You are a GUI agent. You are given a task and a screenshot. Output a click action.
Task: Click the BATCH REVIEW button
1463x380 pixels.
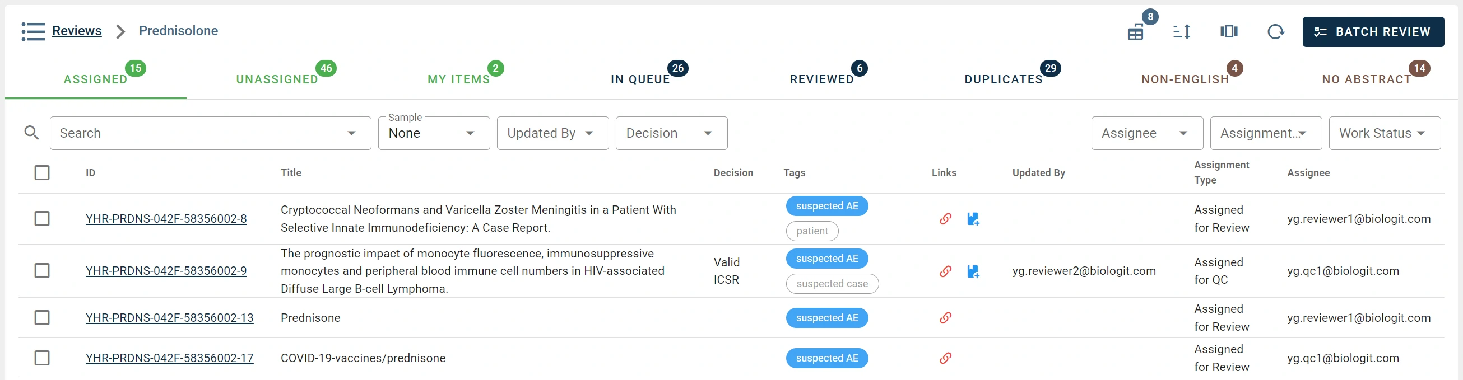[1373, 32]
